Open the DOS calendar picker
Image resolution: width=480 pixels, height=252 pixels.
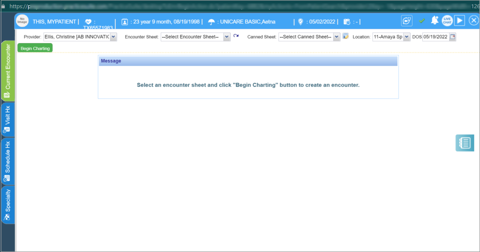click(x=452, y=37)
